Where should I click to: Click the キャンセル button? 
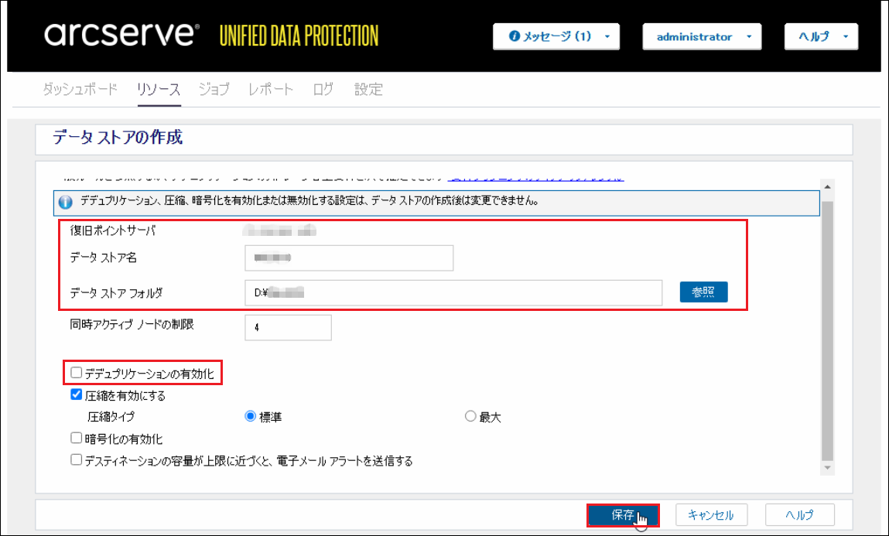pyautogui.click(x=711, y=515)
